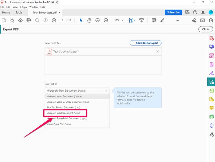
Task: Open the E-Sign menu
Action: point(23,7)
